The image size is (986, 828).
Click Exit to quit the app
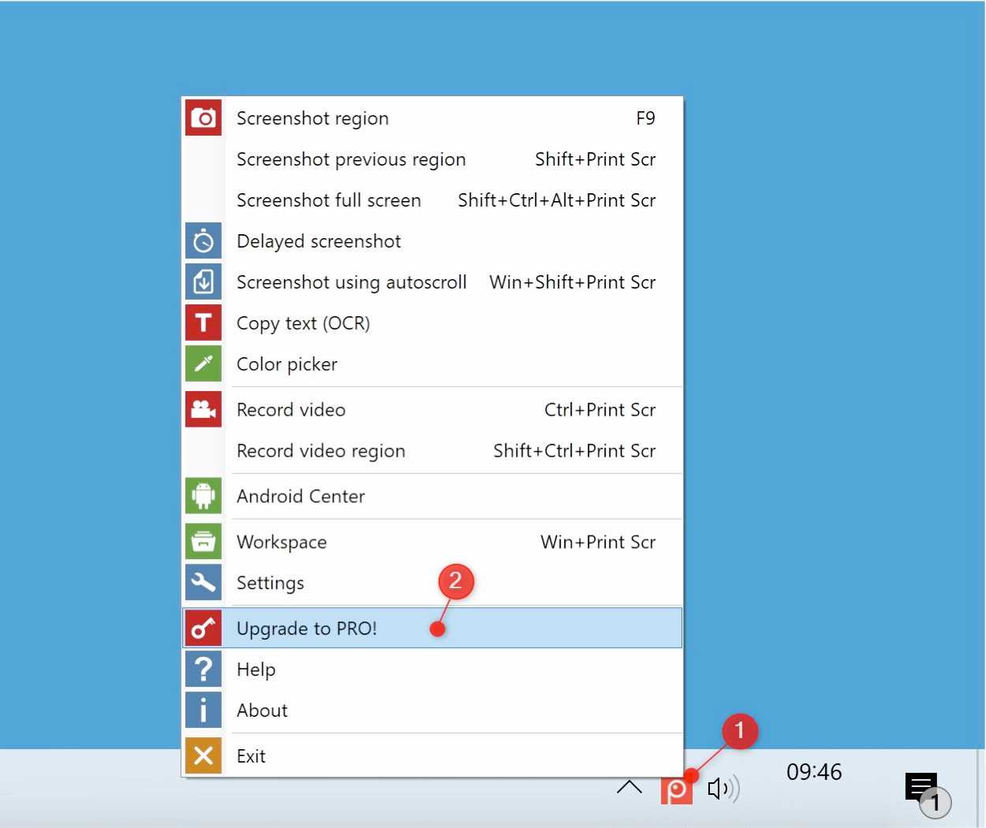251,756
